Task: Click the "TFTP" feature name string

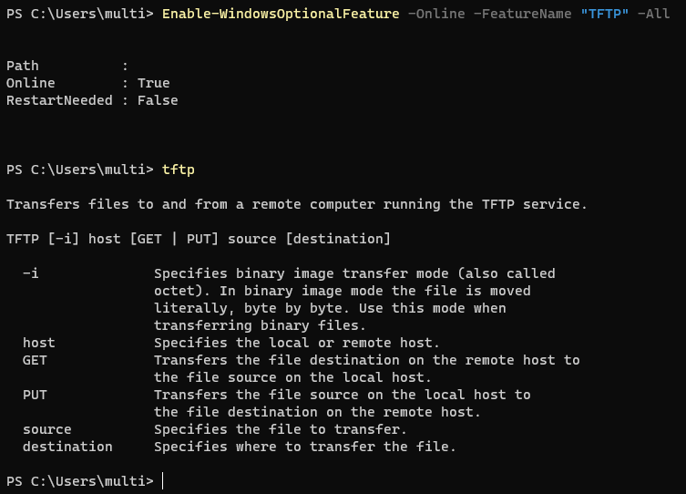Action: [605, 14]
